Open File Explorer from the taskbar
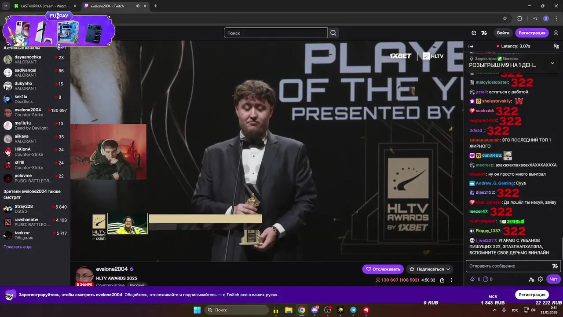This screenshot has height=317, width=563. [x=289, y=310]
